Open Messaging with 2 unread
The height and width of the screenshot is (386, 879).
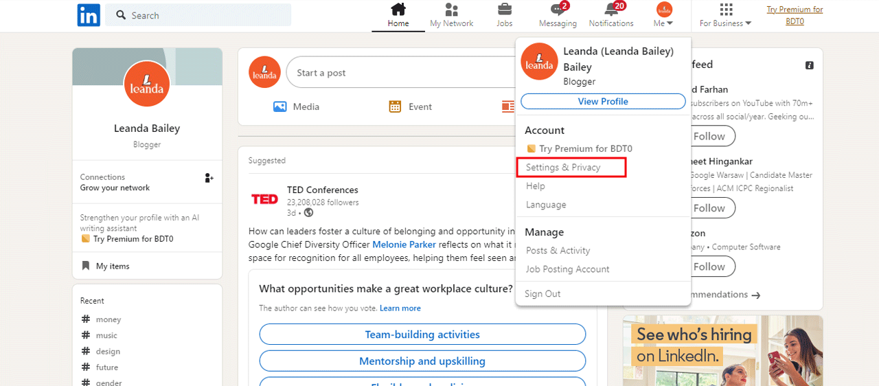tap(558, 16)
